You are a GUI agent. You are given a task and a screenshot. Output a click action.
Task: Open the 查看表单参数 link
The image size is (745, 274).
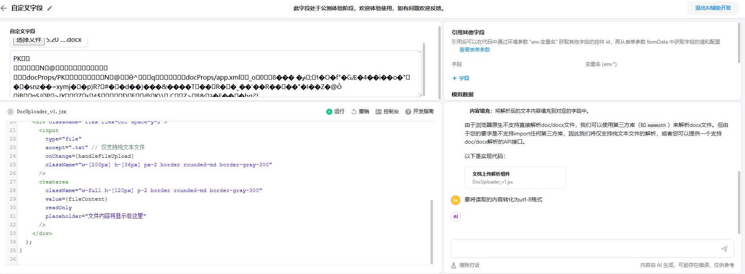pos(474,50)
